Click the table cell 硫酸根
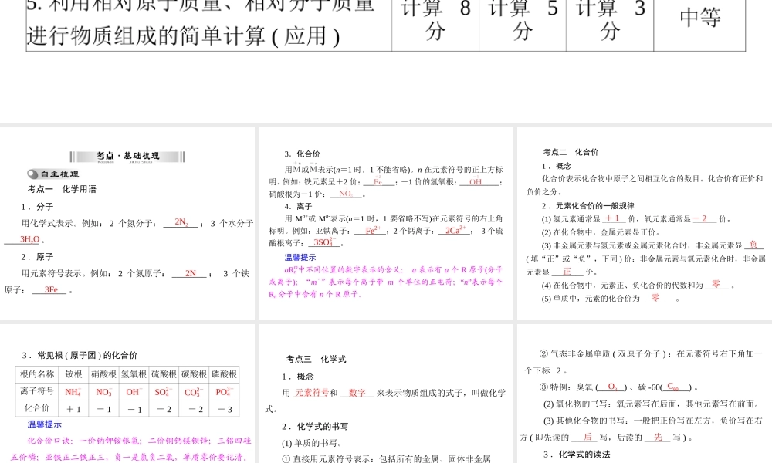Screen dimensions: 772x463 (x=164, y=374)
